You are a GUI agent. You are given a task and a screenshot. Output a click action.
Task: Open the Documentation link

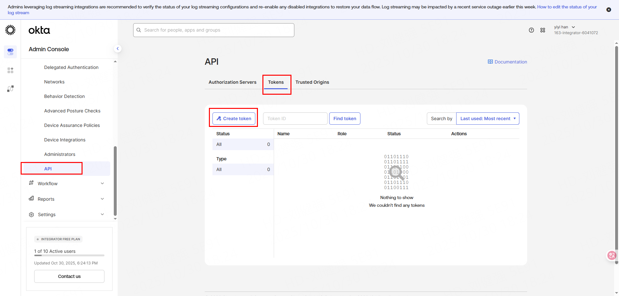(507, 62)
